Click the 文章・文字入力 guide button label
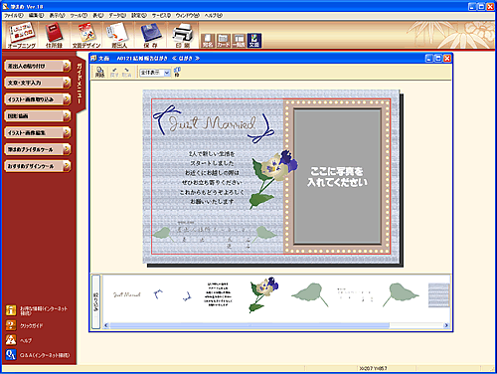 pyautogui.click(x=24, y=83)
